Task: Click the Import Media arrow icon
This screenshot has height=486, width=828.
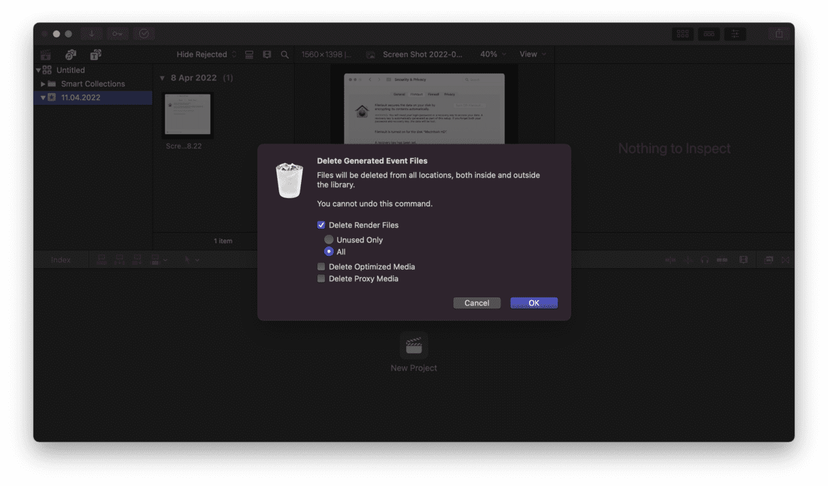Action: (x=91, y=33)
